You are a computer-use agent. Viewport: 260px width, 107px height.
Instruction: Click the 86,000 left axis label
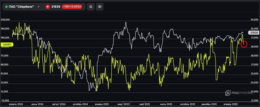[x=5, y=65]
